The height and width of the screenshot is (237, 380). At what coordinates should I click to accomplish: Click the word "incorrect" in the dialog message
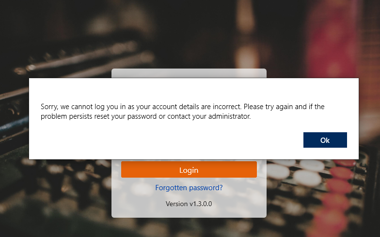[226, 106]
